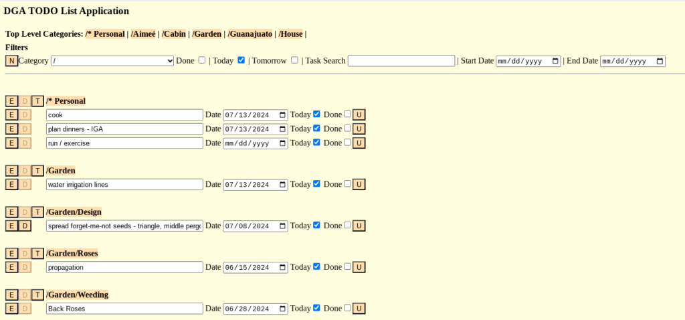The height and width of the screenshot is (320, 685).
Task: Click the calendar icon in Start Date filter
Action: 555,61
